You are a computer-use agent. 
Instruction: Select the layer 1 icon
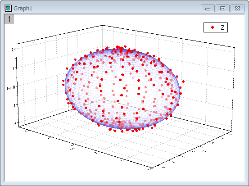(9, 19)
